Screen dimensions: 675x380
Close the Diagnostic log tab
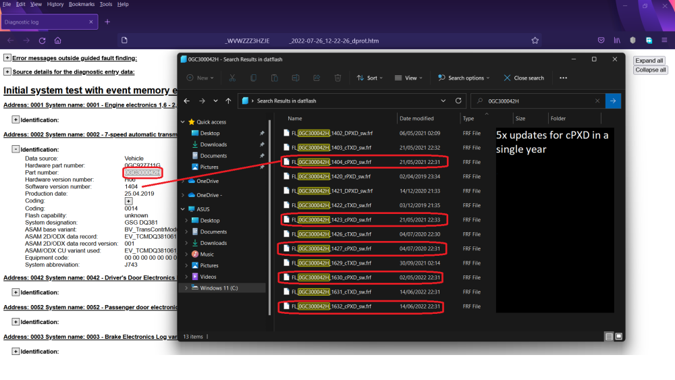(91, 22)
